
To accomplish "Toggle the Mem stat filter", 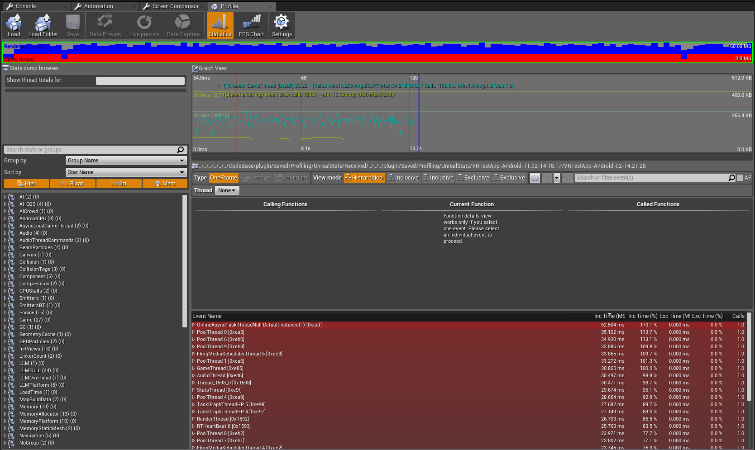I will pyautogui.click(x=165, y=184).
